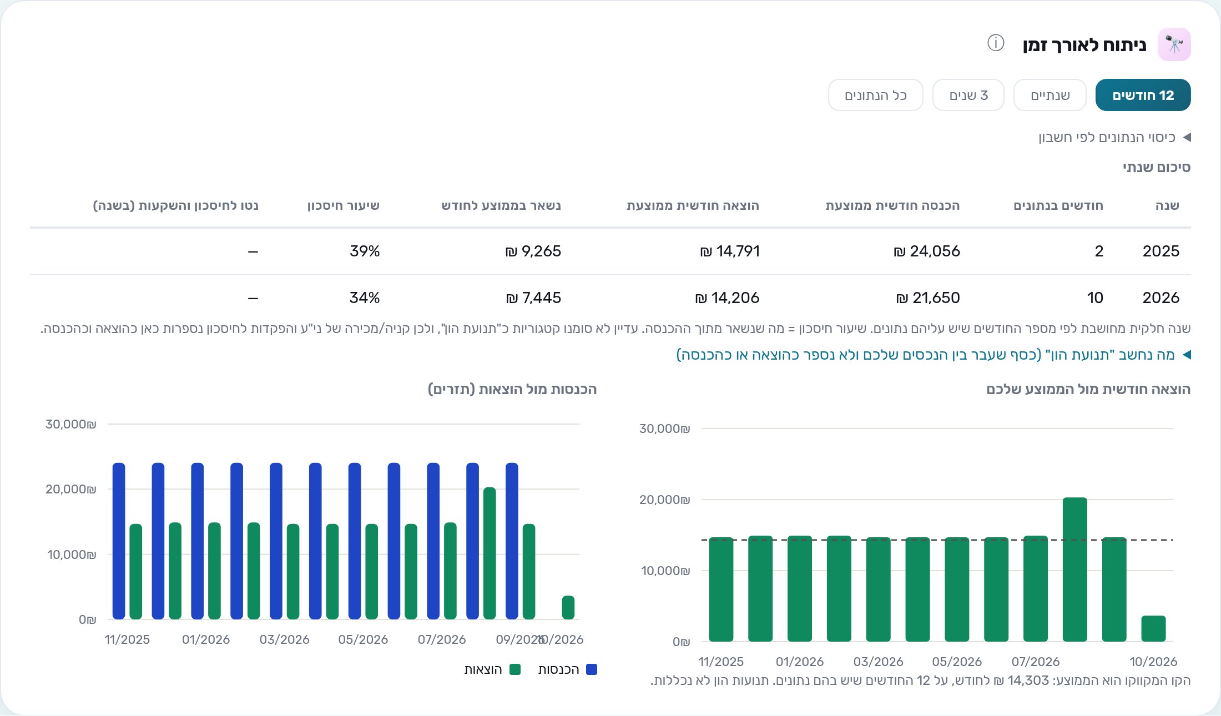Click the הכנסות מול הוצאות (תזרים) title
Screen dimensions: 1221x716
click(x=512, y=389)
